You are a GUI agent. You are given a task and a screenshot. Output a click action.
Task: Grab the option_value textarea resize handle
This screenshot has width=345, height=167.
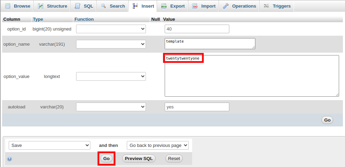(x=337, y=95)
